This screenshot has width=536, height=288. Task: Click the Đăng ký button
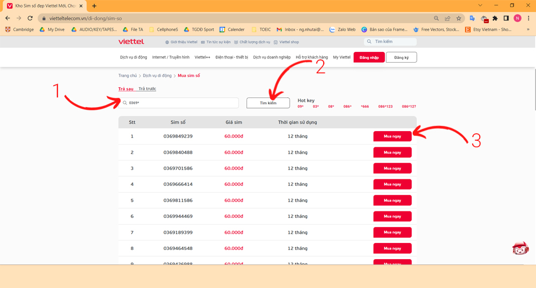[401, 57]
